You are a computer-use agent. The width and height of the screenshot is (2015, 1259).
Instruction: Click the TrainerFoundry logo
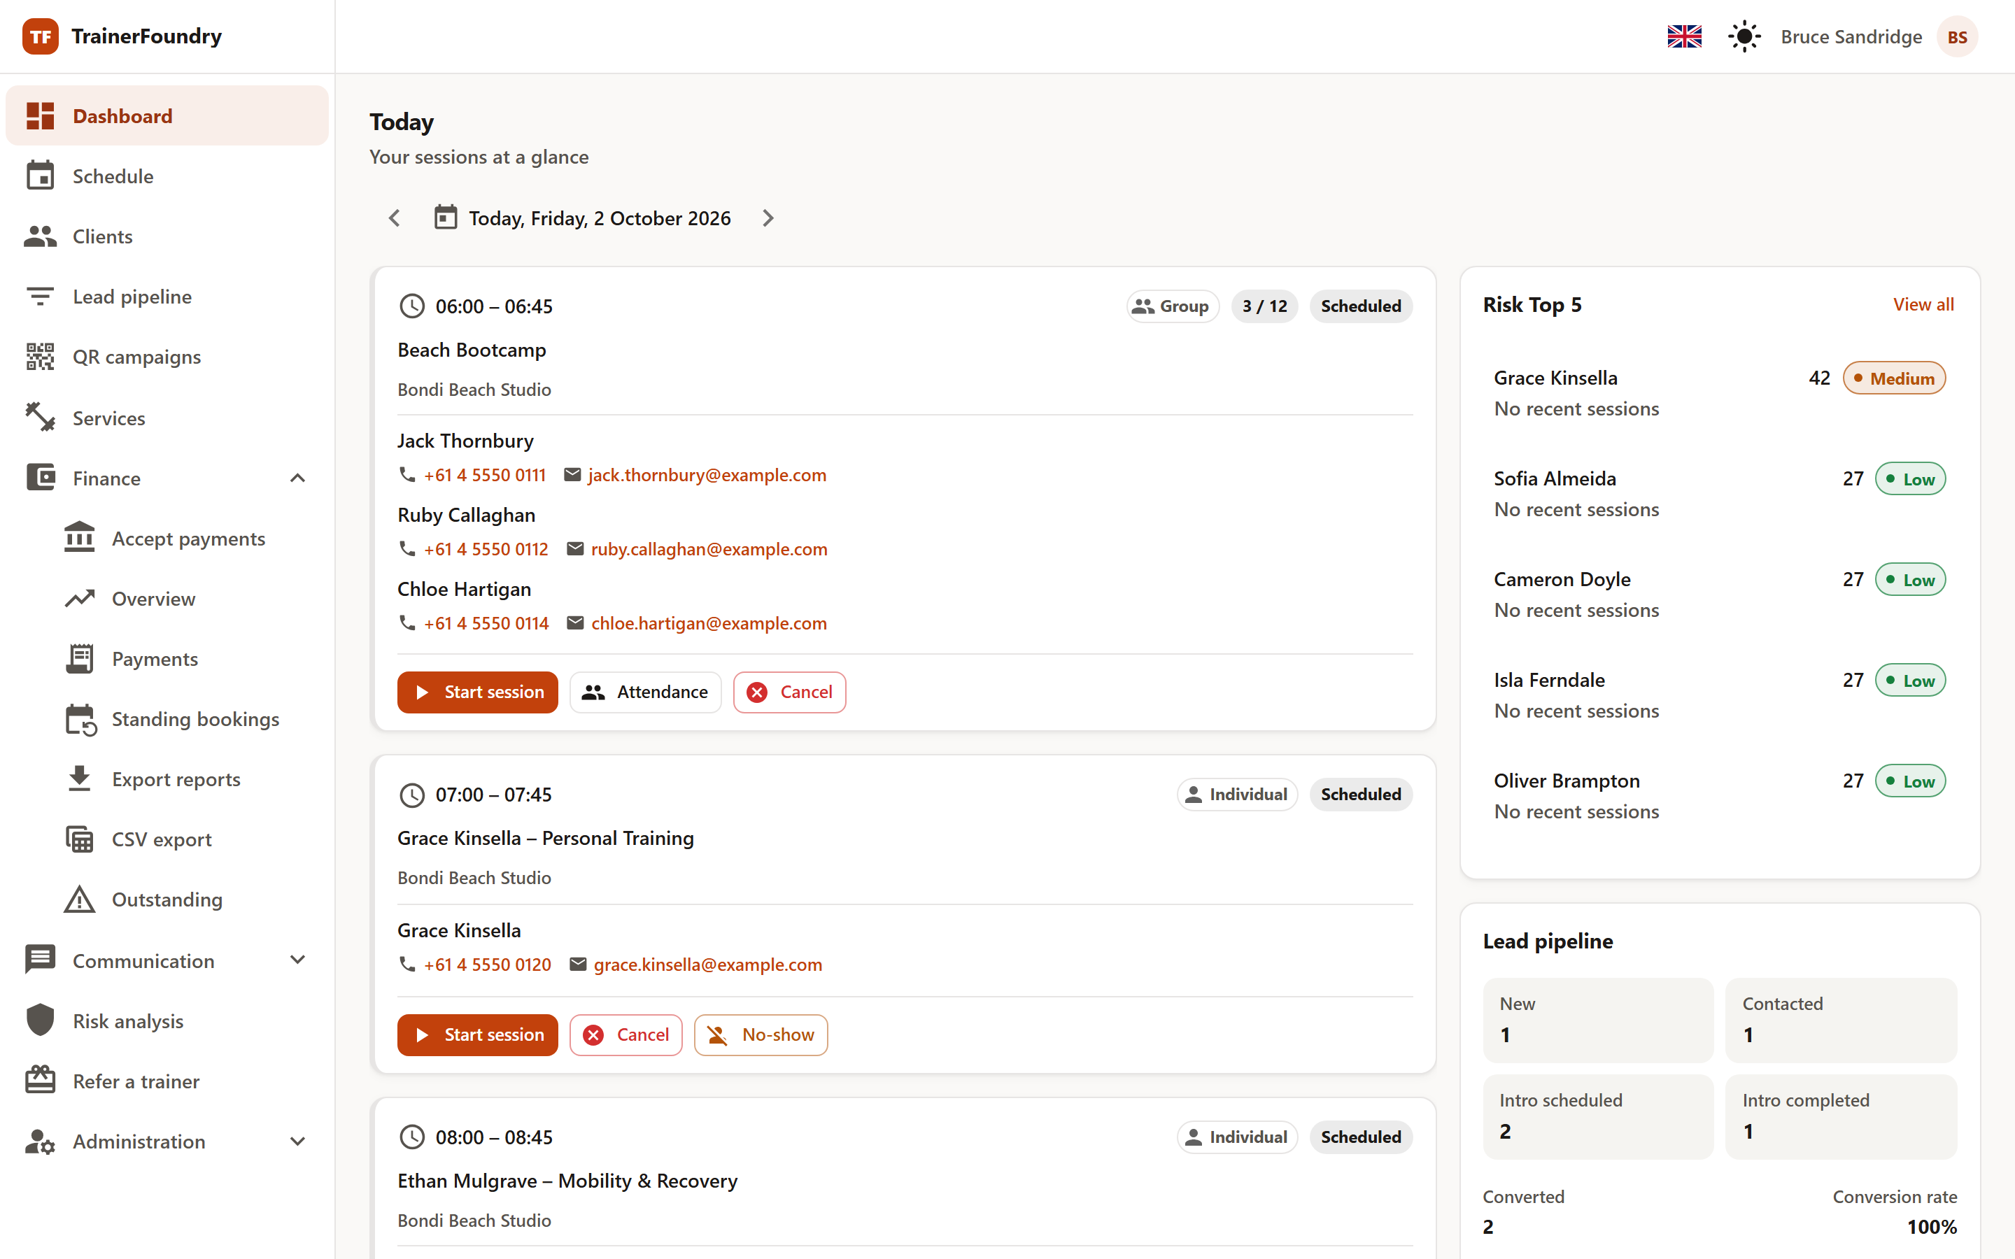pos(40,36)
